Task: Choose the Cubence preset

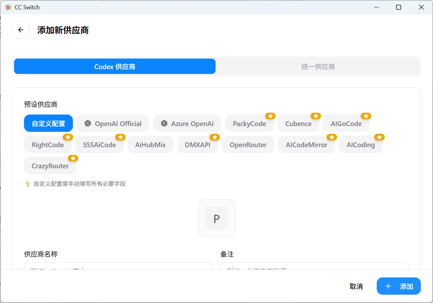Action: point(298,123)
